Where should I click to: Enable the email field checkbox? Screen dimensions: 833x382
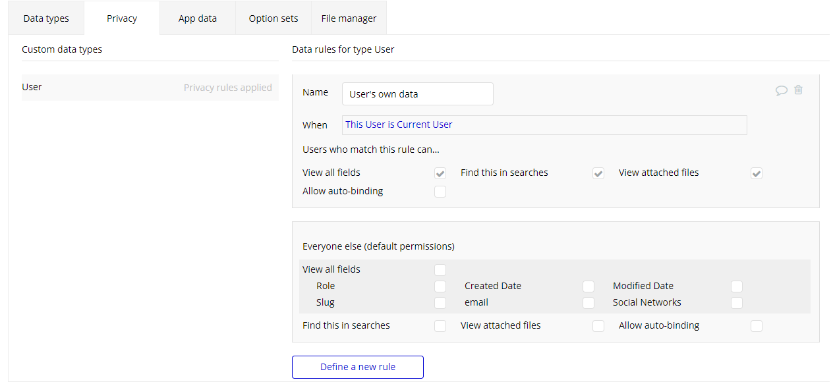click(x=589, y=303)
